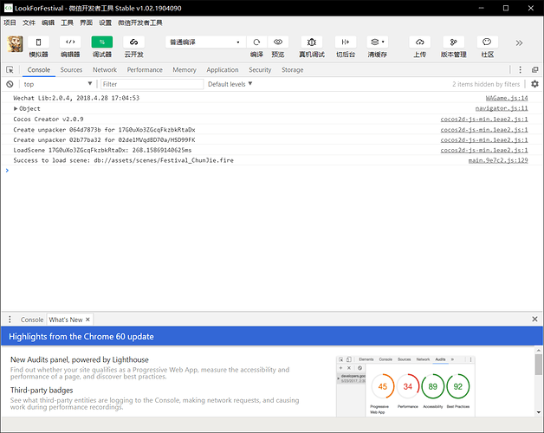The image size is (544, 433).
Task: Switch to the Network tab
Action: coord(105,70)
